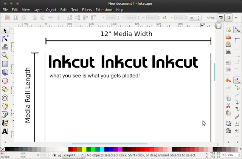Zoom to fit drawing icon
Image resolution: width=242 pixels, height=159 pixels.
(x=228, y=131)
